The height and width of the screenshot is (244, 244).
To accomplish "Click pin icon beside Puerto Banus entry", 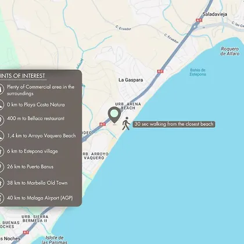I will (x=1, y=167).
